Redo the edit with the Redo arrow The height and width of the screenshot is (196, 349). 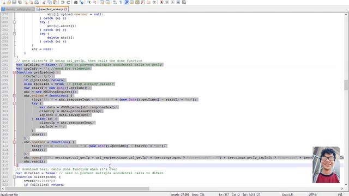68,2
